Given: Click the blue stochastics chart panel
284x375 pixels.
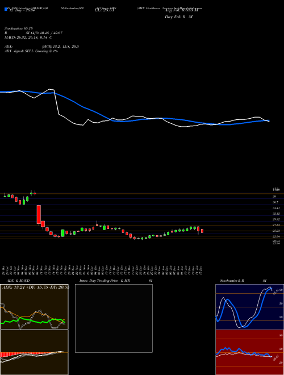Looking at the screenshot, I should [249, 307].
